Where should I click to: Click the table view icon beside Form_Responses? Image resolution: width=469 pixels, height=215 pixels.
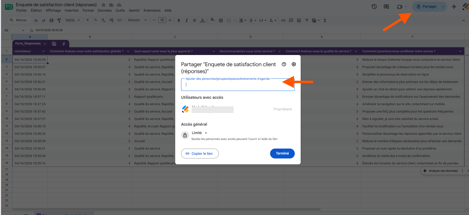click(x=54, y=44)
